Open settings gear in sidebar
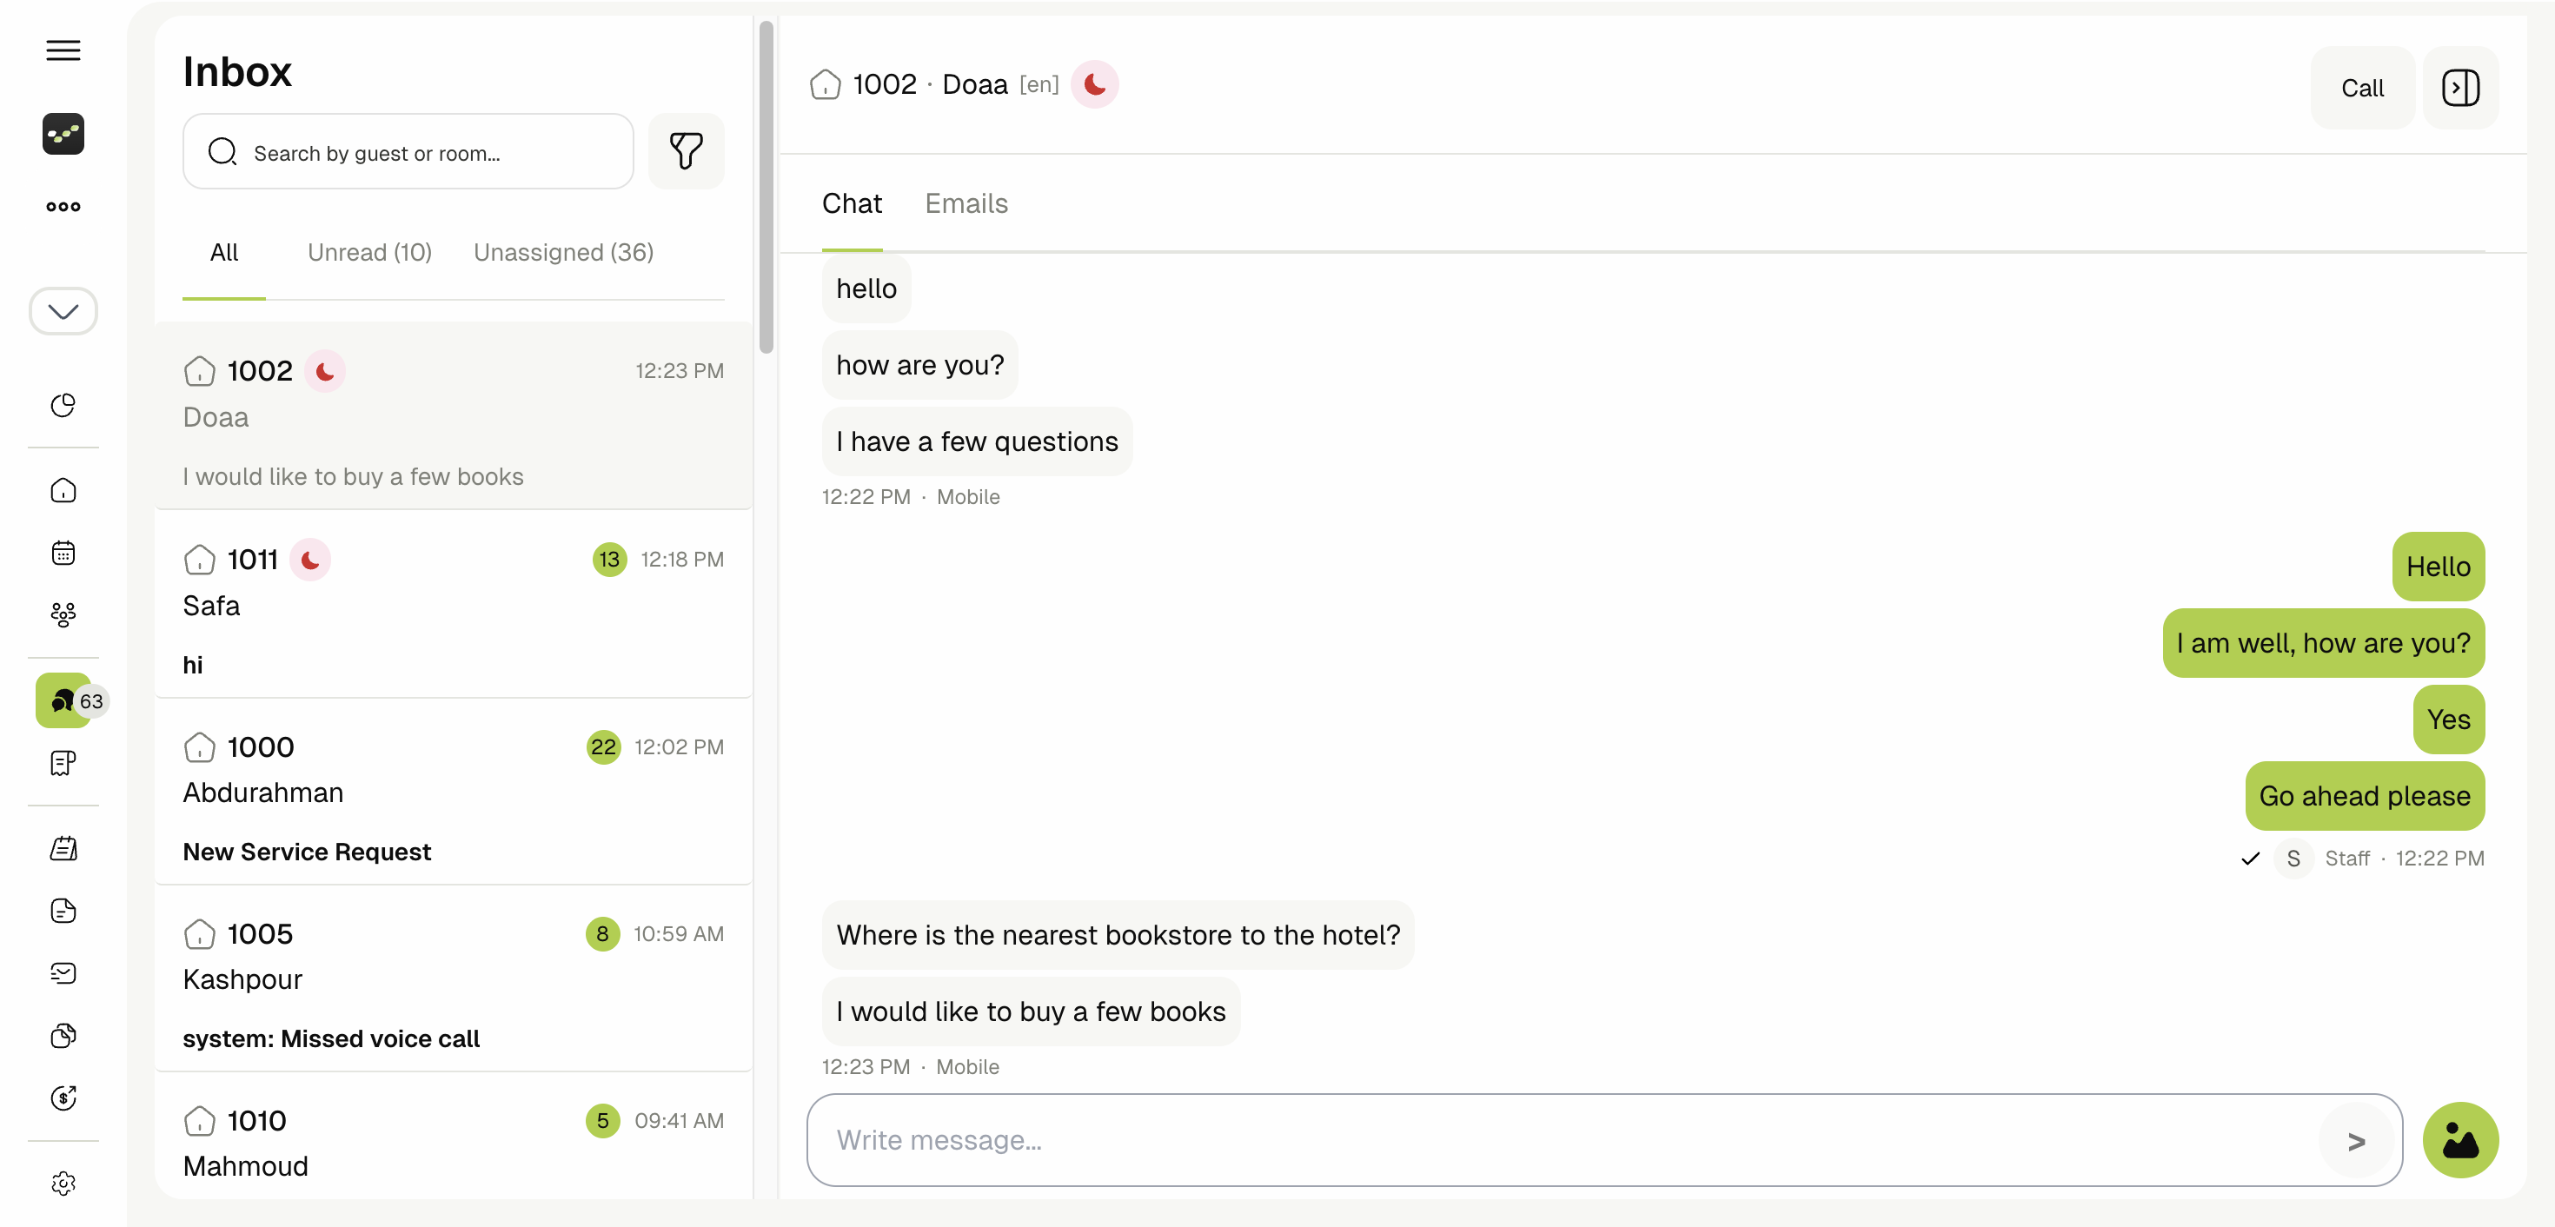 tap(63, 1184)
